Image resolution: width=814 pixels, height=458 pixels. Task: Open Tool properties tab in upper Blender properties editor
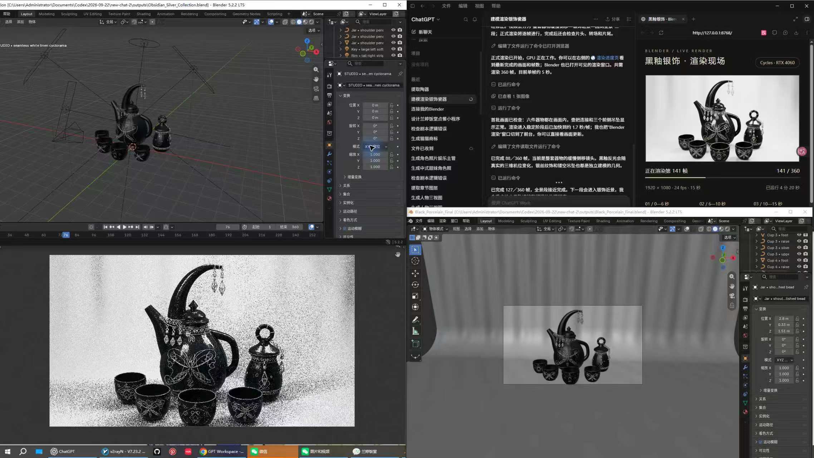click(329, 75)
